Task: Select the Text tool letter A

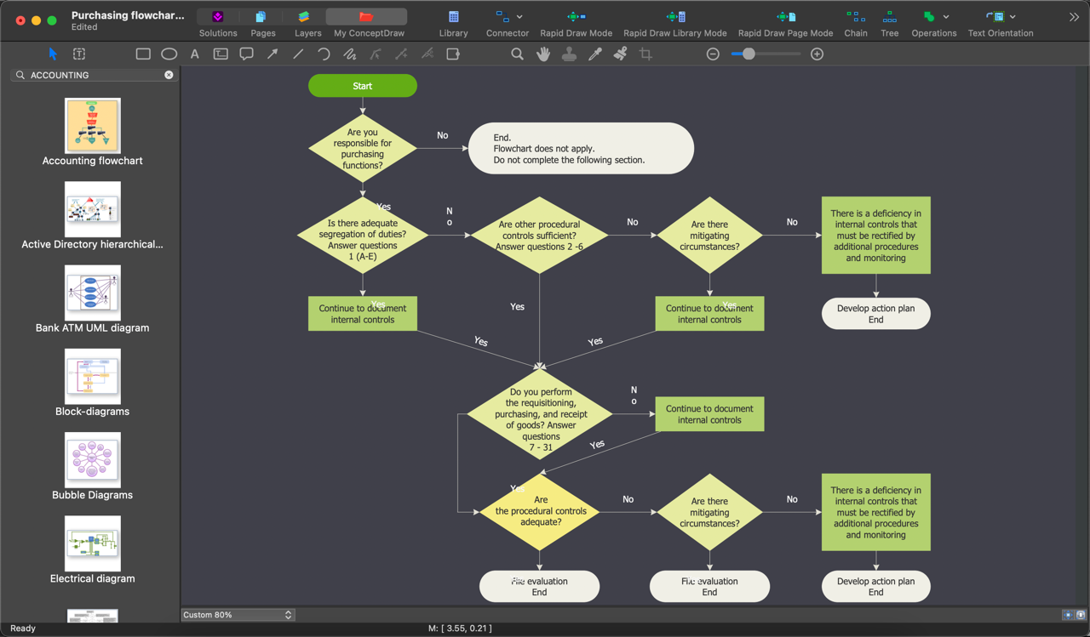Action: [x=195, y=54]
